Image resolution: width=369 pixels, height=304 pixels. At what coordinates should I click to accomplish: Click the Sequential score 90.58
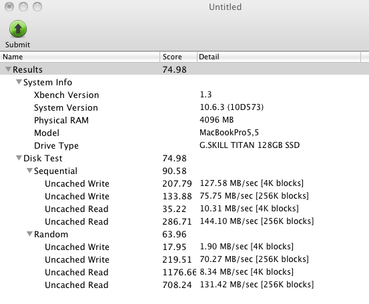click(174, 171)
